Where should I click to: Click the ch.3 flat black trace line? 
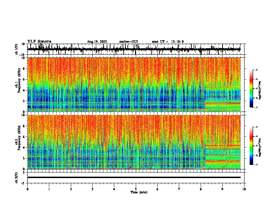134,177
